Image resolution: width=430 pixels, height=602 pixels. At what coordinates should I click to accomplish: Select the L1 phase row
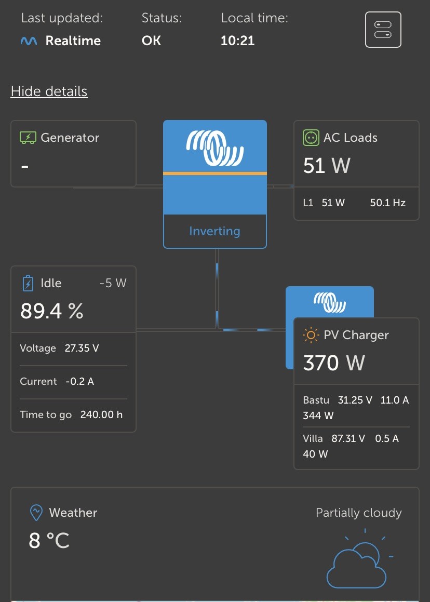click(356, 203)
